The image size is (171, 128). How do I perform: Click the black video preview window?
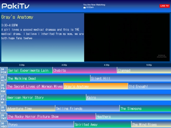127,37
